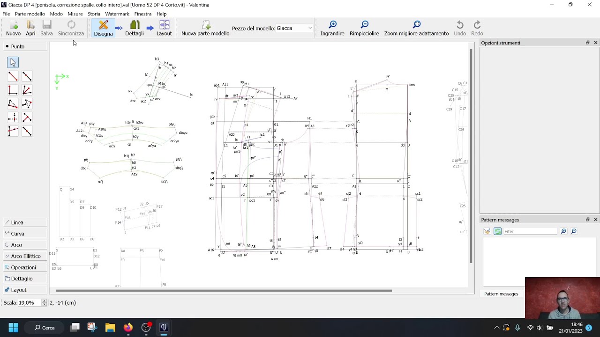The height and width of the screenshot is (337, 600).
Task: Click the Scala percentage field
Action: [30, 303]
